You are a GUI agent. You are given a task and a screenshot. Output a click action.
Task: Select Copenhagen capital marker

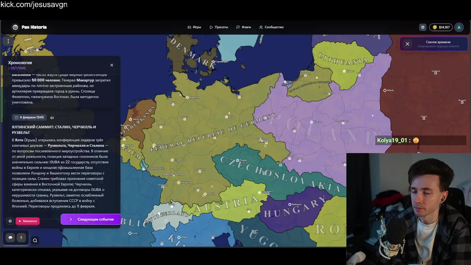[213, 62]
